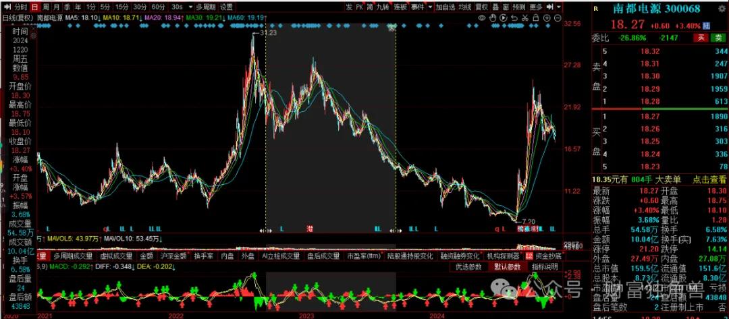Viewport: 729px width, 319px height.
Task: Click the zoom-out minus circle icon
Action: click(x=558, y=18)
